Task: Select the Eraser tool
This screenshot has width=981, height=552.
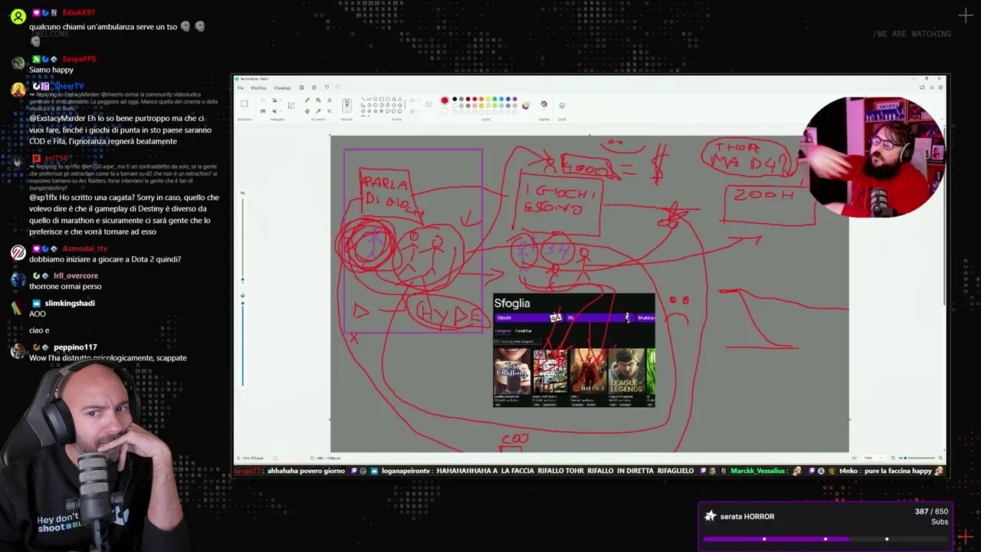Action: [x=307, y=111]
